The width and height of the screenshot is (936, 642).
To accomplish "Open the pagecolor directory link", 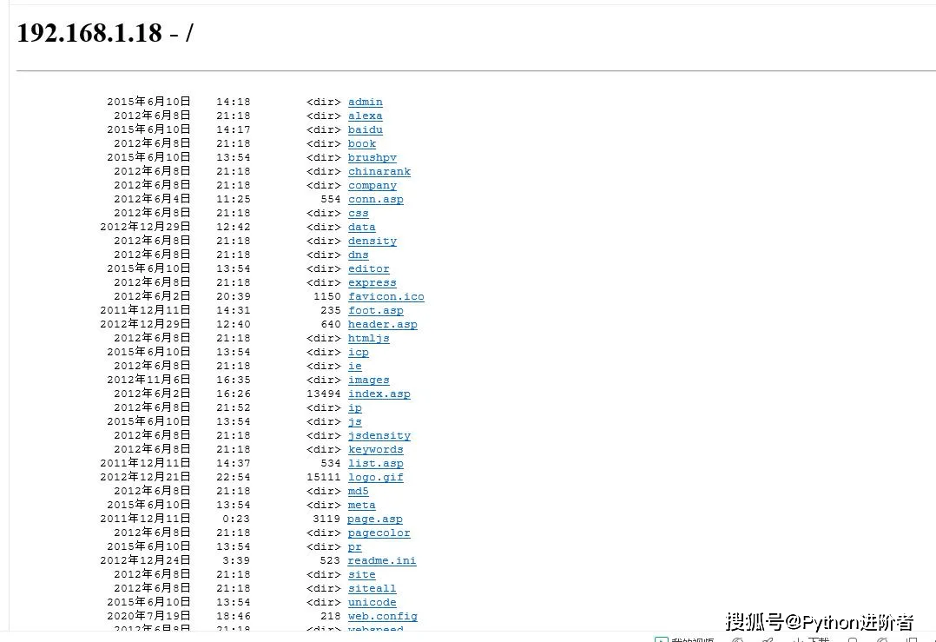I will tap(379, 533).
